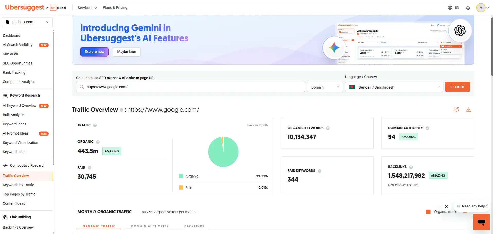Click the traffic pie chart

[223, 152]
